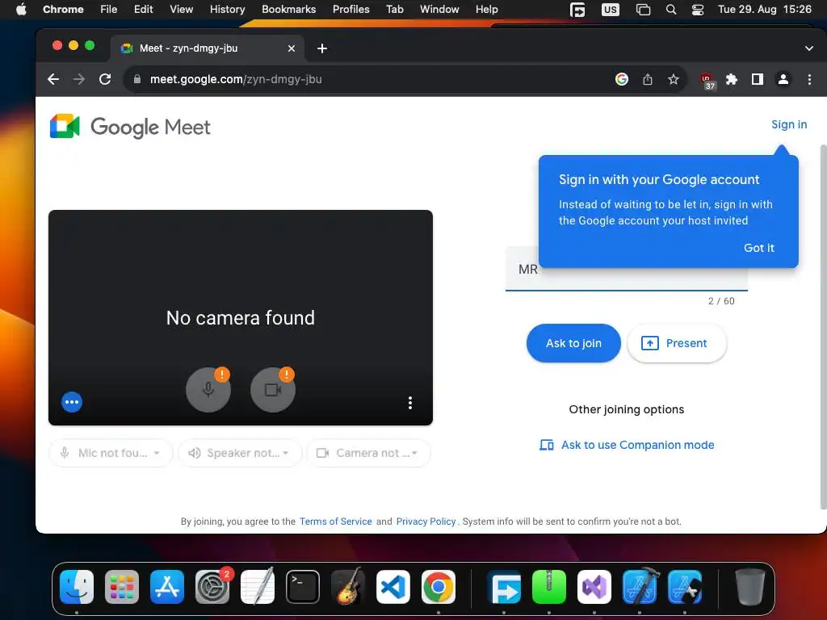Viewport: 827px width, 620px height.
Task: Open the Profiles menu
Action: click(x=351, y=9)
